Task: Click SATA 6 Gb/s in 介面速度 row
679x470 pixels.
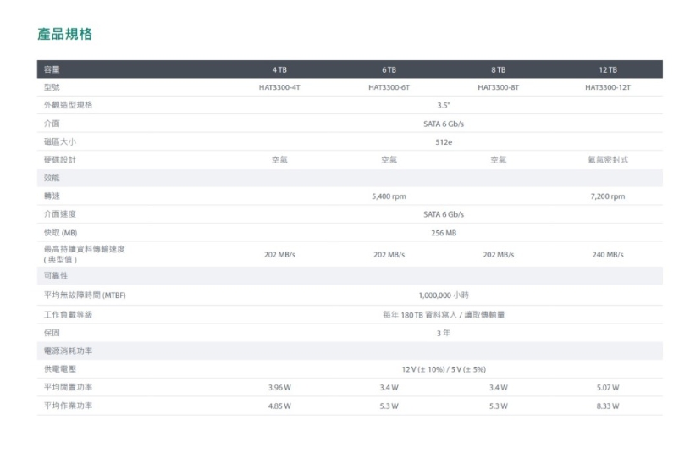Action: [444, 214]
